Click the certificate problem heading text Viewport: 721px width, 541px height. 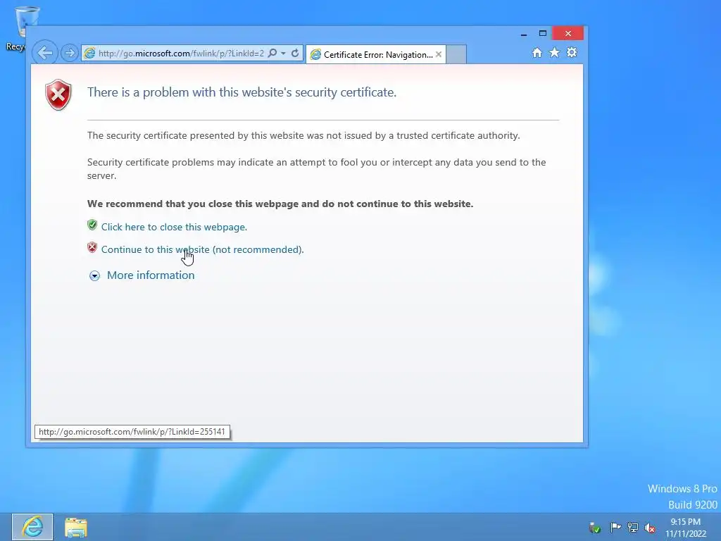pyautogui.click(x=242, y=92)
